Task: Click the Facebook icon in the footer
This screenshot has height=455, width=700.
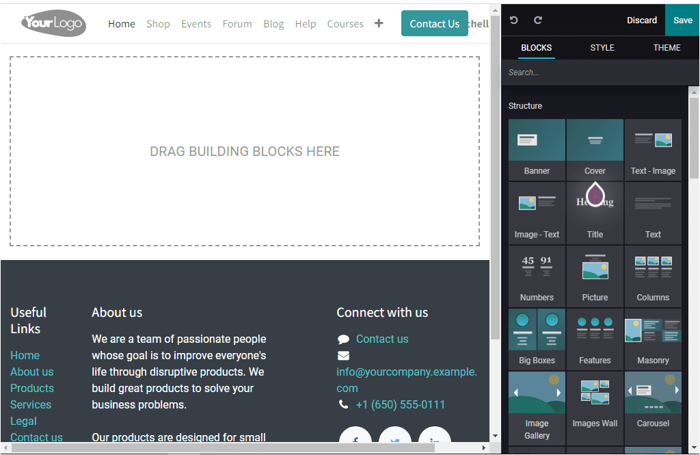Action: (355, 438)
